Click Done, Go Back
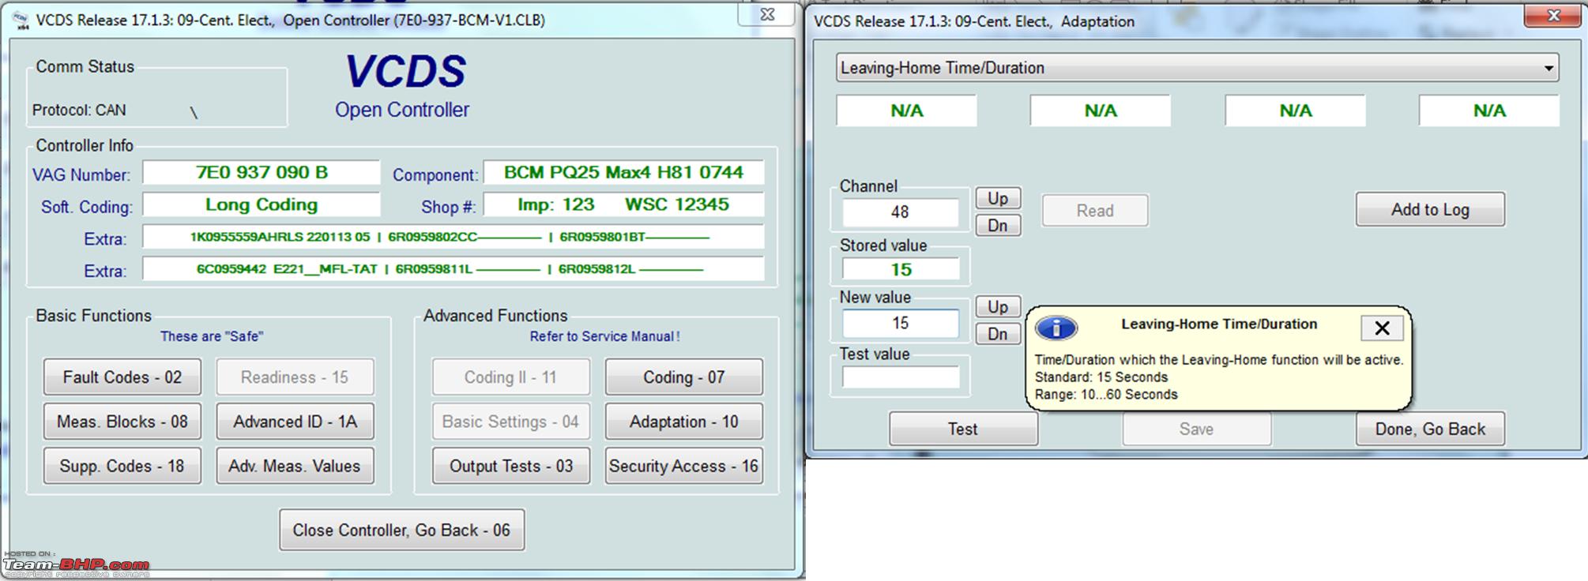This screenshot has width=1588, height=581. 1430,429
